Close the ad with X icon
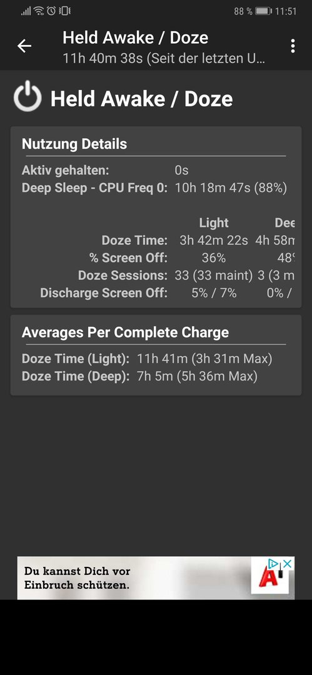Screen dimensions: 312x675 (x=288, y=564)
